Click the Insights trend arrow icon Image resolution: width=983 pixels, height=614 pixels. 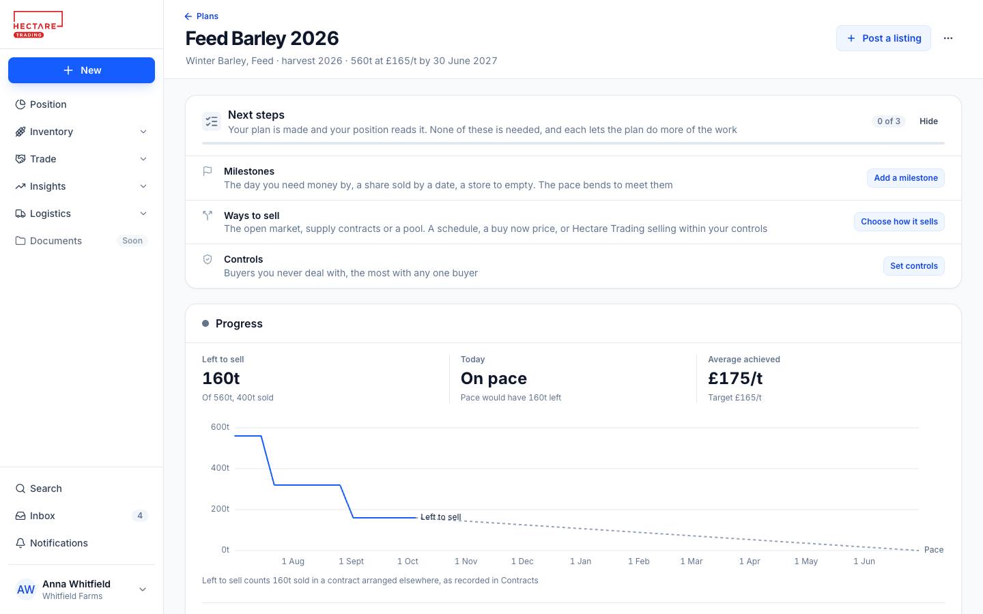20,186
